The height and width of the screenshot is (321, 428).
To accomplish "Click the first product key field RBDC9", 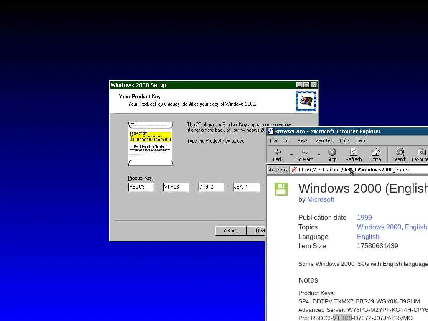I will [141, 187].
